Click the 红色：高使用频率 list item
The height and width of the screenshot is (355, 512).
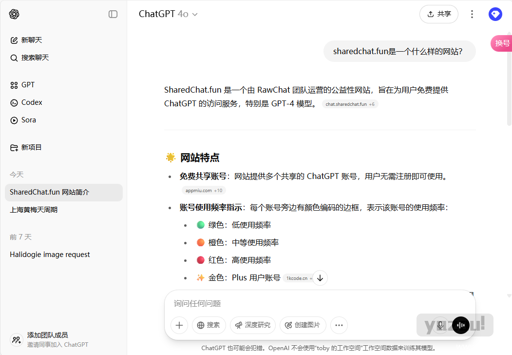pos(234,260)
